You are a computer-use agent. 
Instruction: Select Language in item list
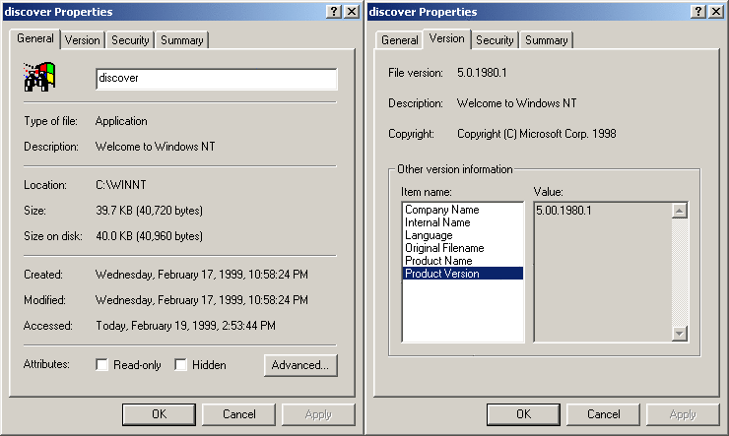(x=463, y=235)
